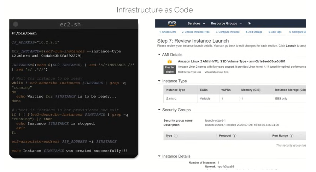Collapse the AMI Details section

point(159,55)
